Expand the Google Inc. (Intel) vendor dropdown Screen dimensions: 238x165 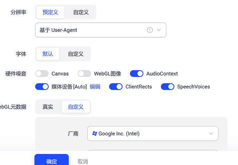(x=152, y=134)
